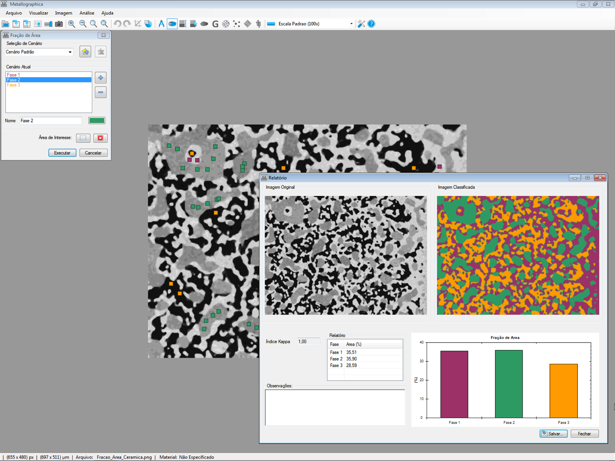The height and width of the screenshot is (461, 615).
Task: Click the dendrite spacing analysis icon
Action: 258,24
